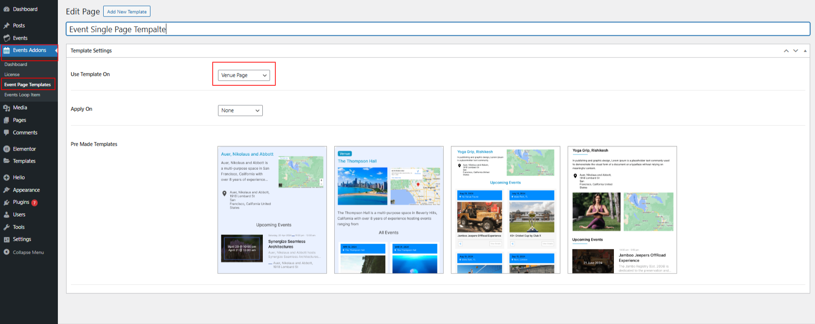Click the Media icon in sidebar

[x=6, y=108]
